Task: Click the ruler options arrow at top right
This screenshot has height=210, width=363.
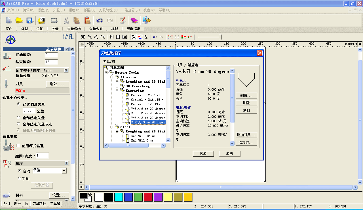Action: (360, 44)
